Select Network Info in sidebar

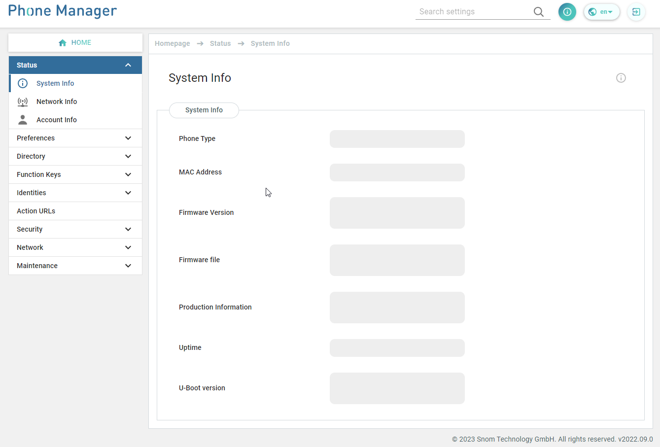coord(75,102)
